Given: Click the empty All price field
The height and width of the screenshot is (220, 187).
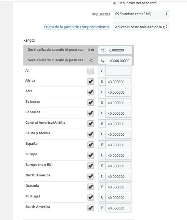Looking at the screenshot, I should point(118,71).
